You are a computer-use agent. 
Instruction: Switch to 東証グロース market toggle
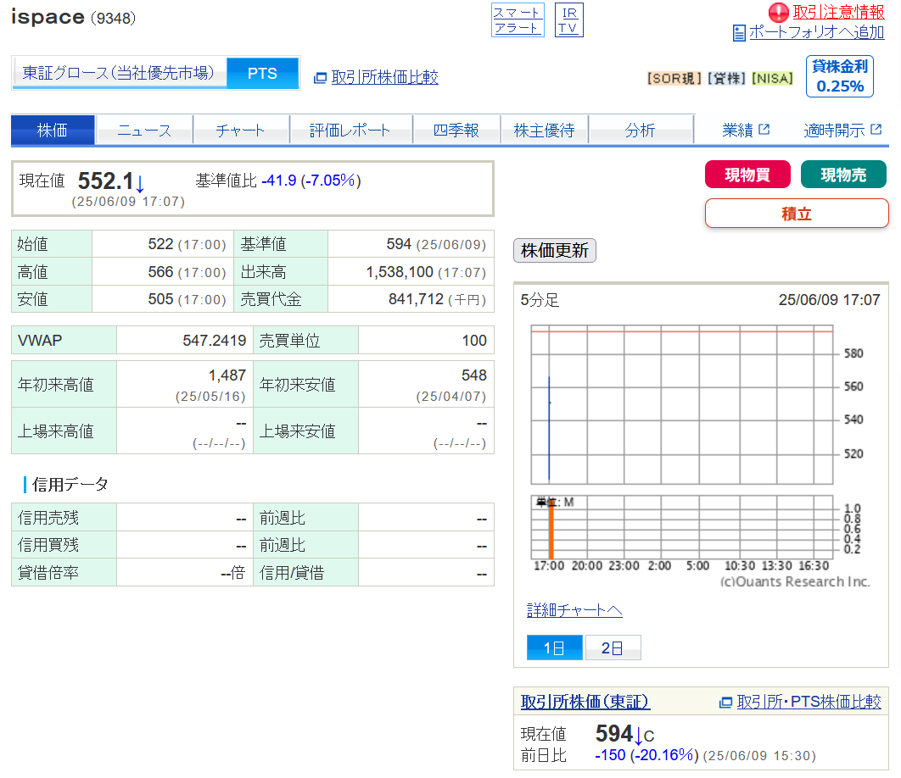pyautogui.click(x=119, y=73)
